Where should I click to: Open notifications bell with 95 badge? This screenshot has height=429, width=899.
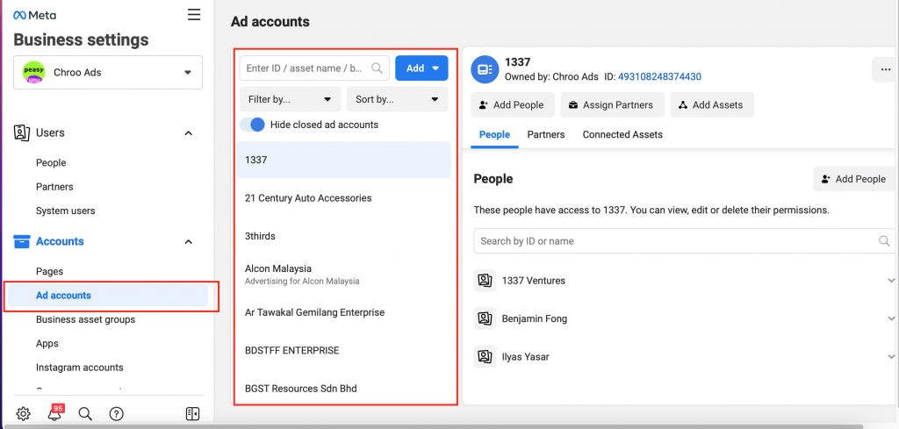click(54, 412)
